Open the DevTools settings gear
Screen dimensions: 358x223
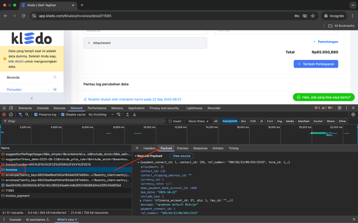[x=339, y=108]
